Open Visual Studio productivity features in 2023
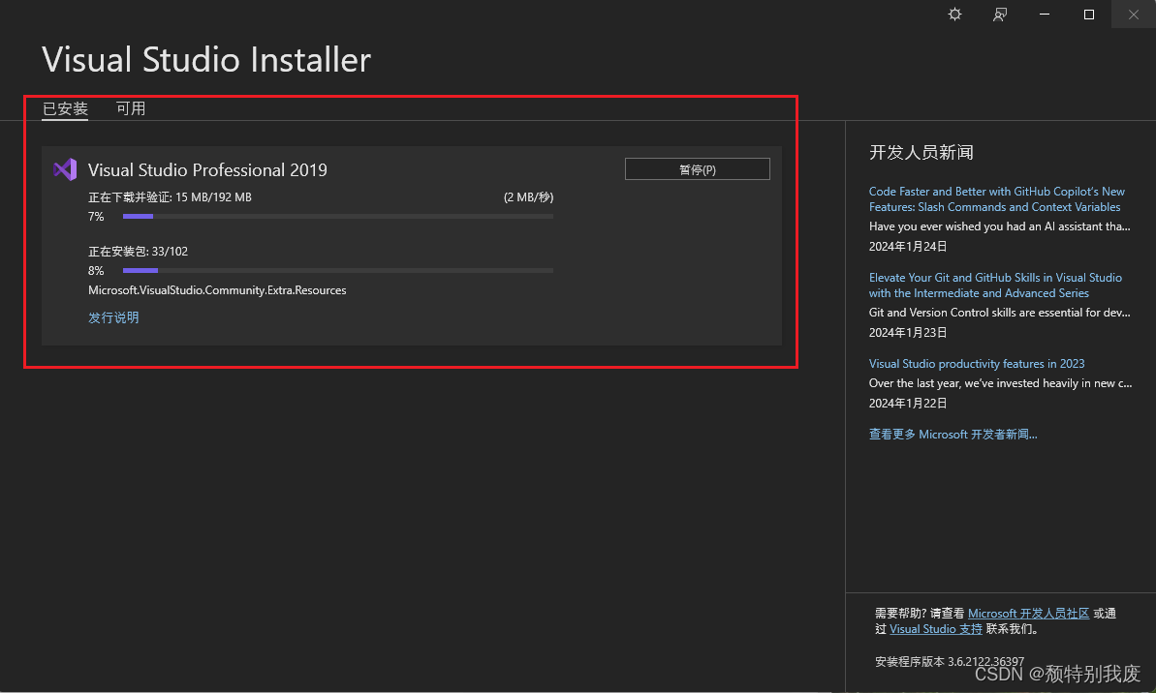Viewport: 1156px width, 693px height. coord(977,364)
